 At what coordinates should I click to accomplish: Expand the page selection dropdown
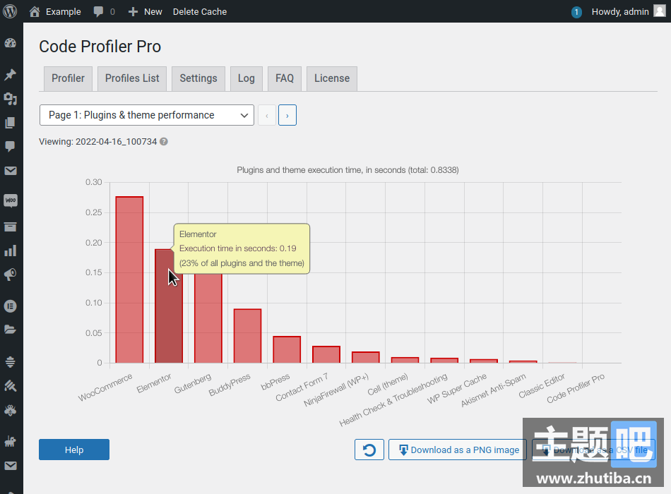(x=146, y=115)
